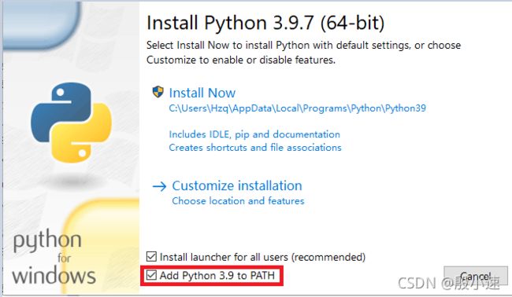The image size is (512, 297).
Task: Cancel the Python setup
Action: point(476,276)
